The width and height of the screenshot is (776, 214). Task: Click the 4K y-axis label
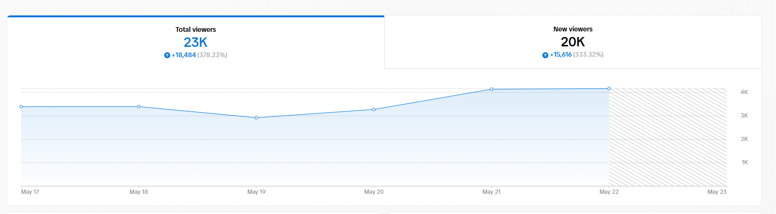tap(744, 92)
